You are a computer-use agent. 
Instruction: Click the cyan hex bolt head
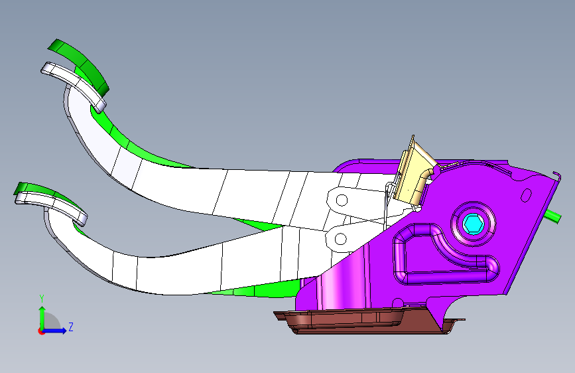(473, 224)
